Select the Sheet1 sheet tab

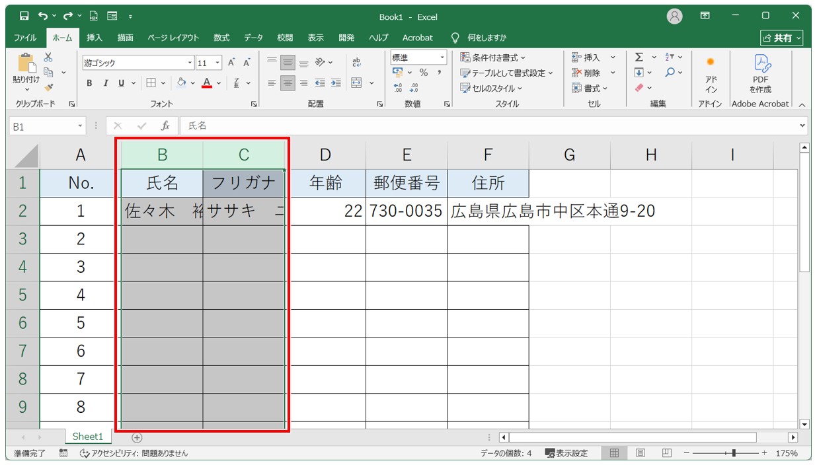tap(88, 436)
